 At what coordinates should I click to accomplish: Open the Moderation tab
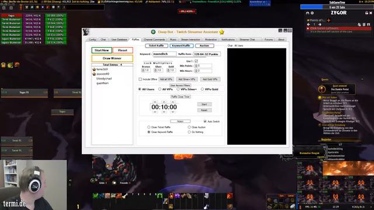[x=211, y=40]
